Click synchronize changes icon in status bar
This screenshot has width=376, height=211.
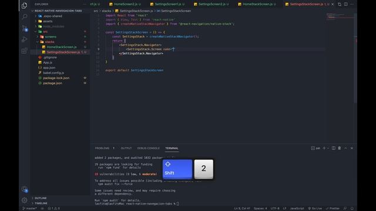pos(42,209)
